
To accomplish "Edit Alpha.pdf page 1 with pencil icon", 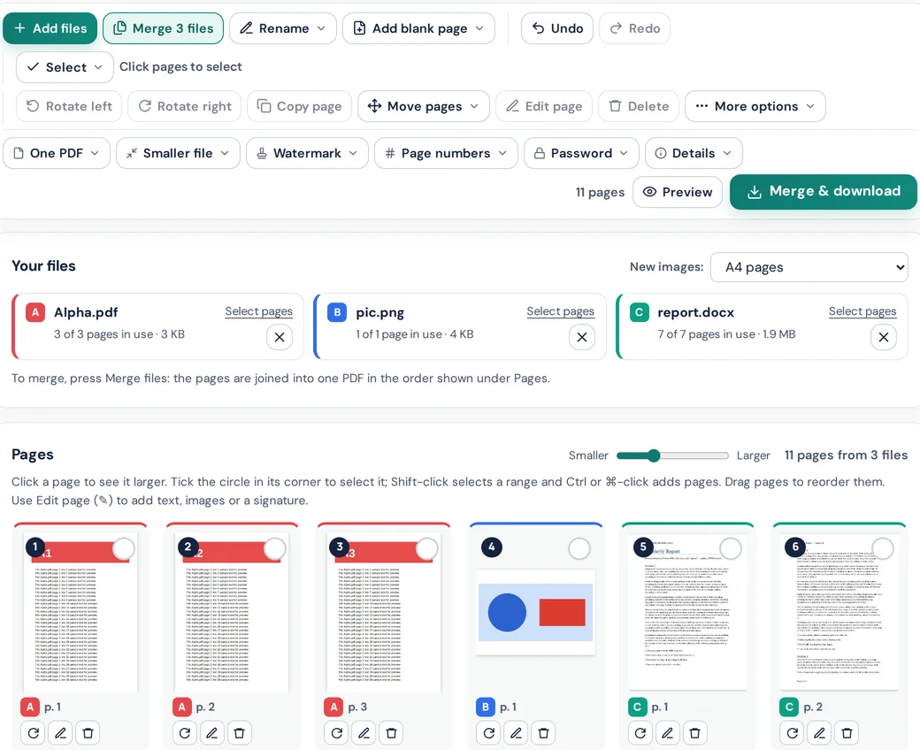I will coord(60,732).
